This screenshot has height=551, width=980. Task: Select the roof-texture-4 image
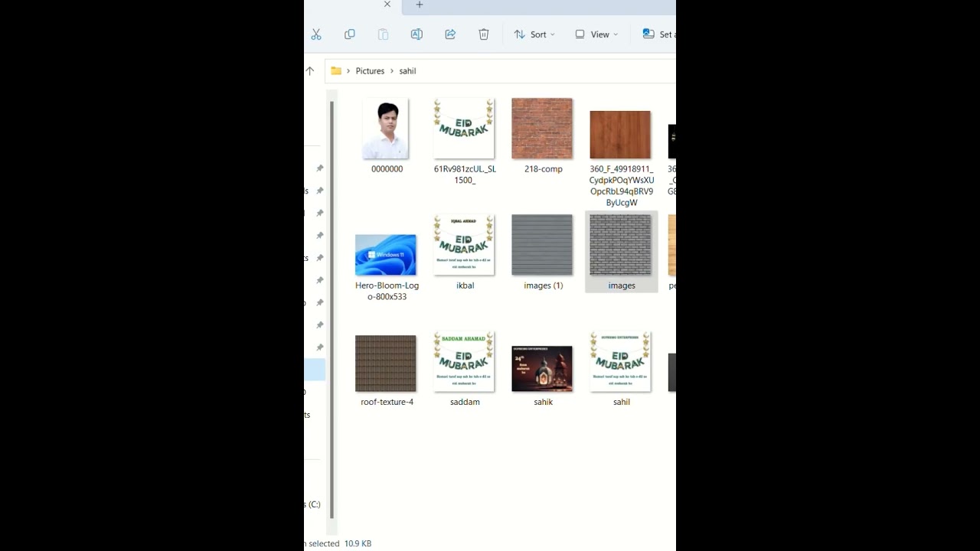386,364
